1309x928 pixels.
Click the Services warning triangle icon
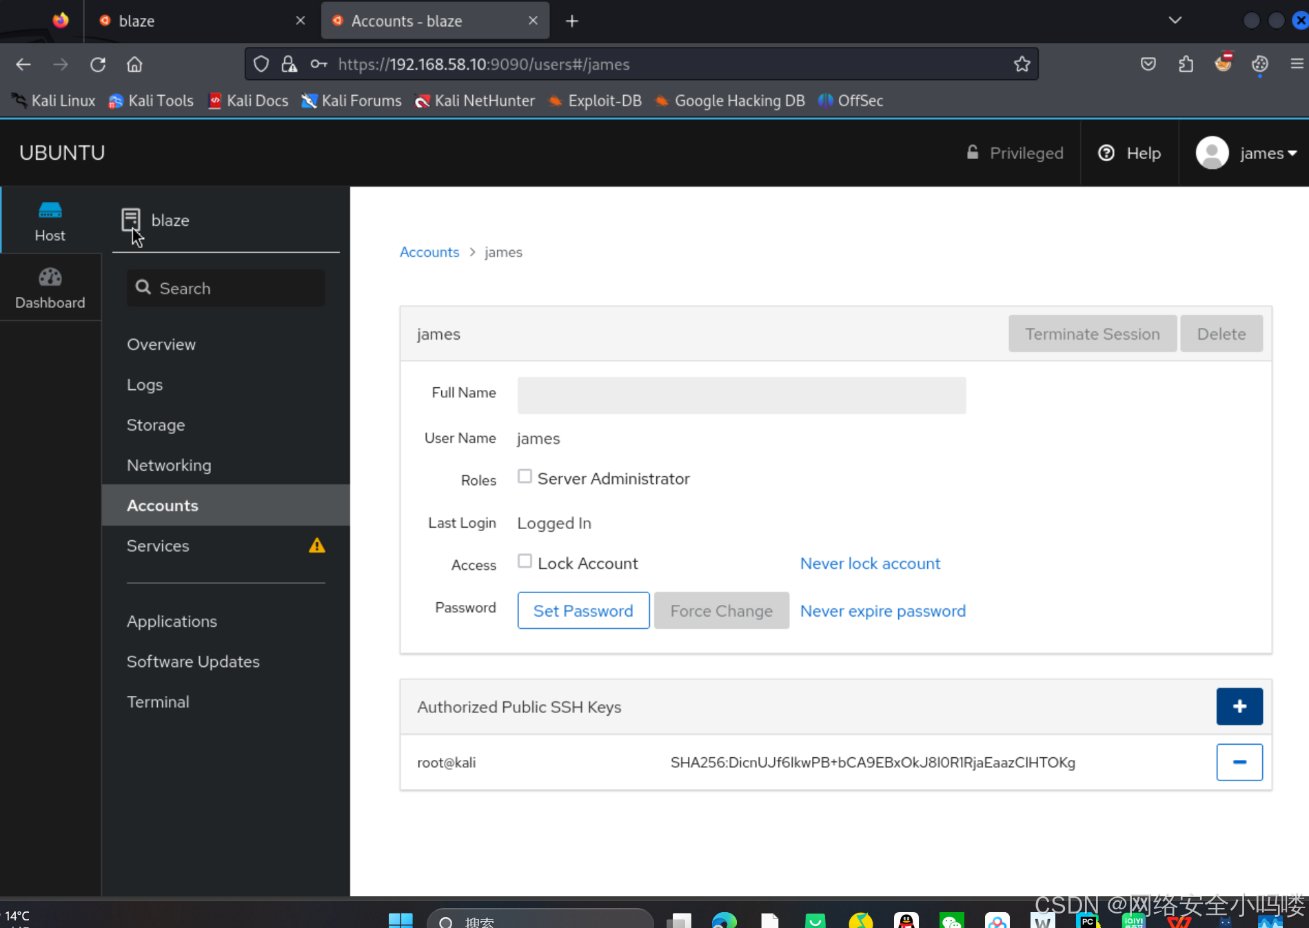[x=316, y=546]
